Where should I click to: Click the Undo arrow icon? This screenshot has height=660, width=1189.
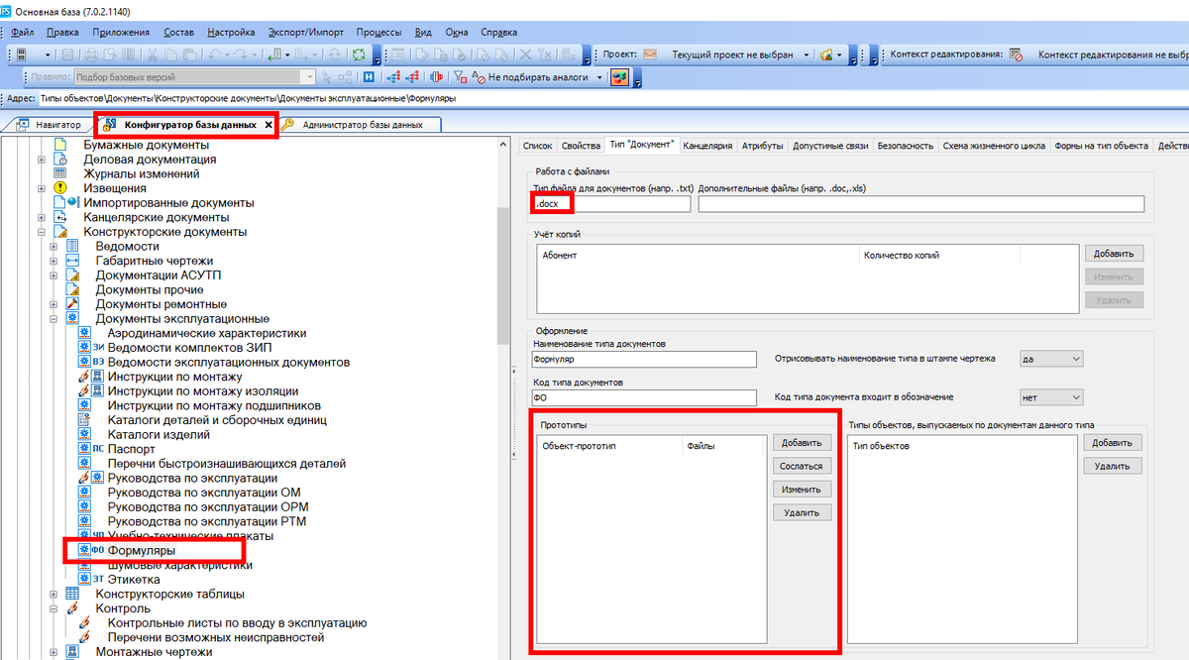216,55
